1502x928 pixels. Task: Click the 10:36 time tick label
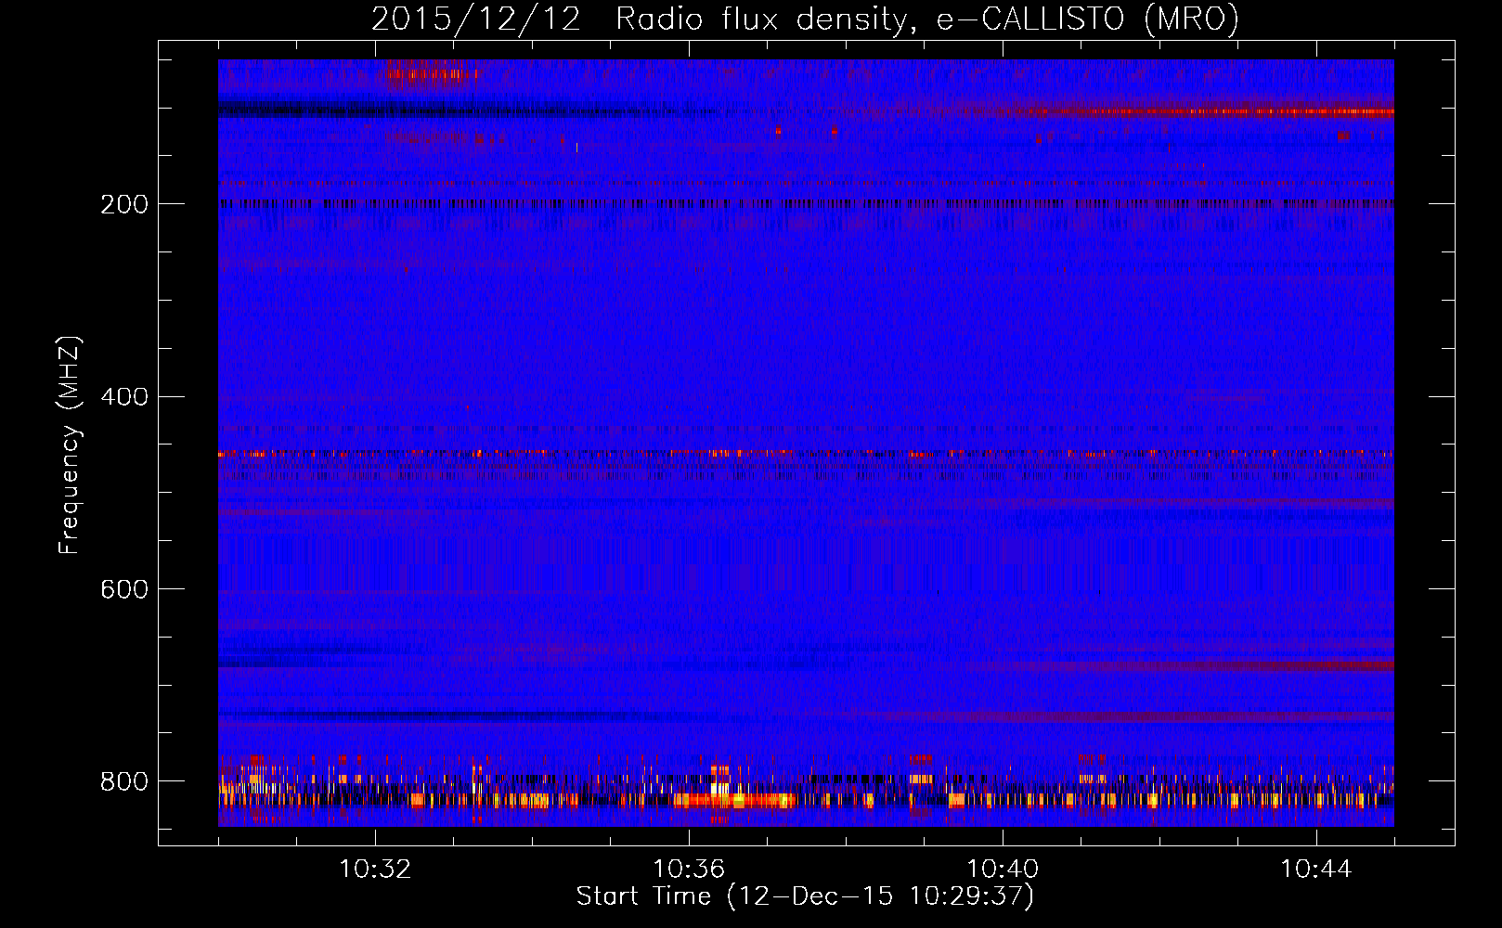689,870
